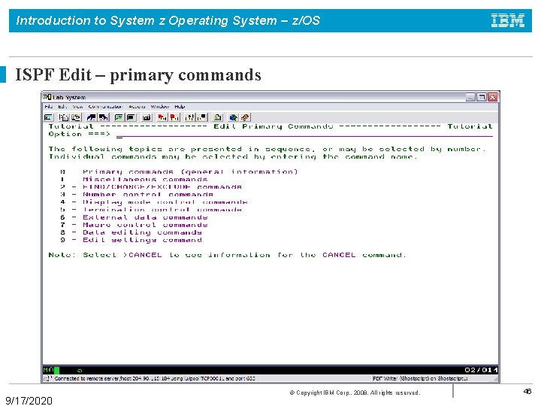Click '>CANCEL' in the Note line
The height and width of the screenshot is (406, 541).
click(x=142, y=255)
